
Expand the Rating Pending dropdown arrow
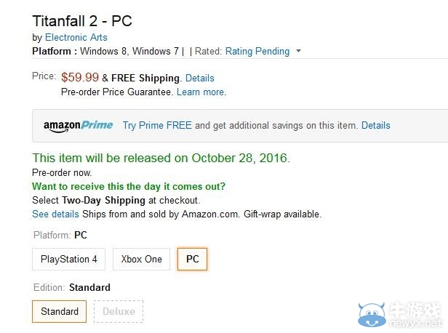click(x=299, y=51)
